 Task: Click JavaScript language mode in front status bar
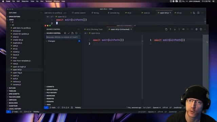pos(178,107)
